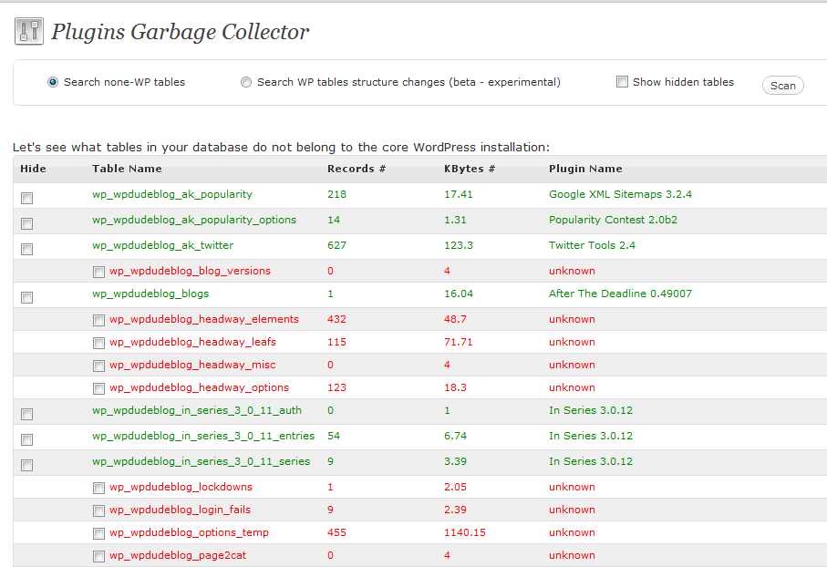Screen dimensions: 827x567
Task: Click the Records # column header
Action: tap(357, 169)
